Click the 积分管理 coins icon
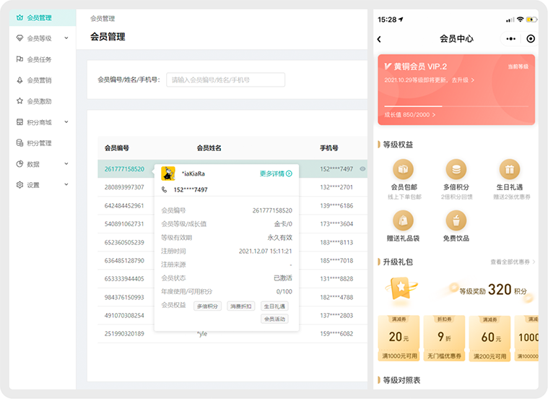548x399 pixels. coord(20,143)
